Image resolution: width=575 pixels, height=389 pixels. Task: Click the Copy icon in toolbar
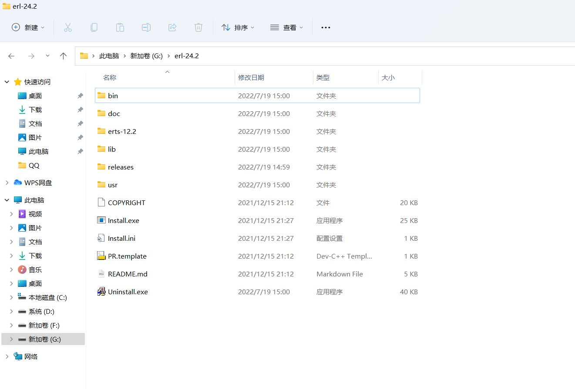click(x=94, y=27)
